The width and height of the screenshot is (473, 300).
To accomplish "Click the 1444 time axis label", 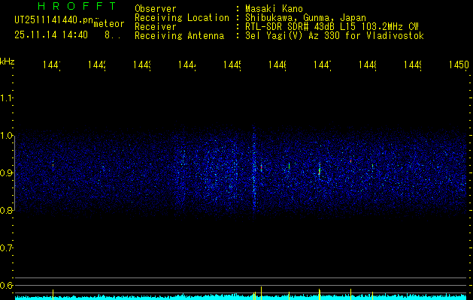I will [186, 65].
